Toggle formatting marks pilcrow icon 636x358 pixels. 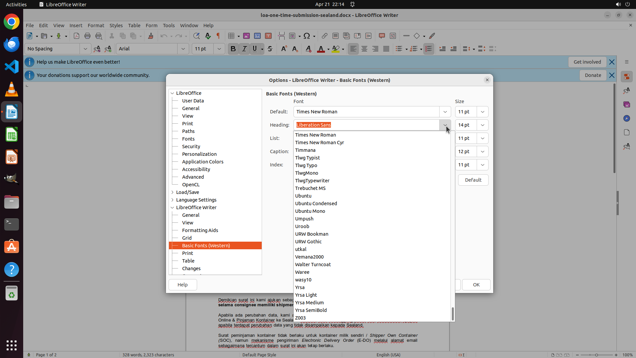coord(218,36)
